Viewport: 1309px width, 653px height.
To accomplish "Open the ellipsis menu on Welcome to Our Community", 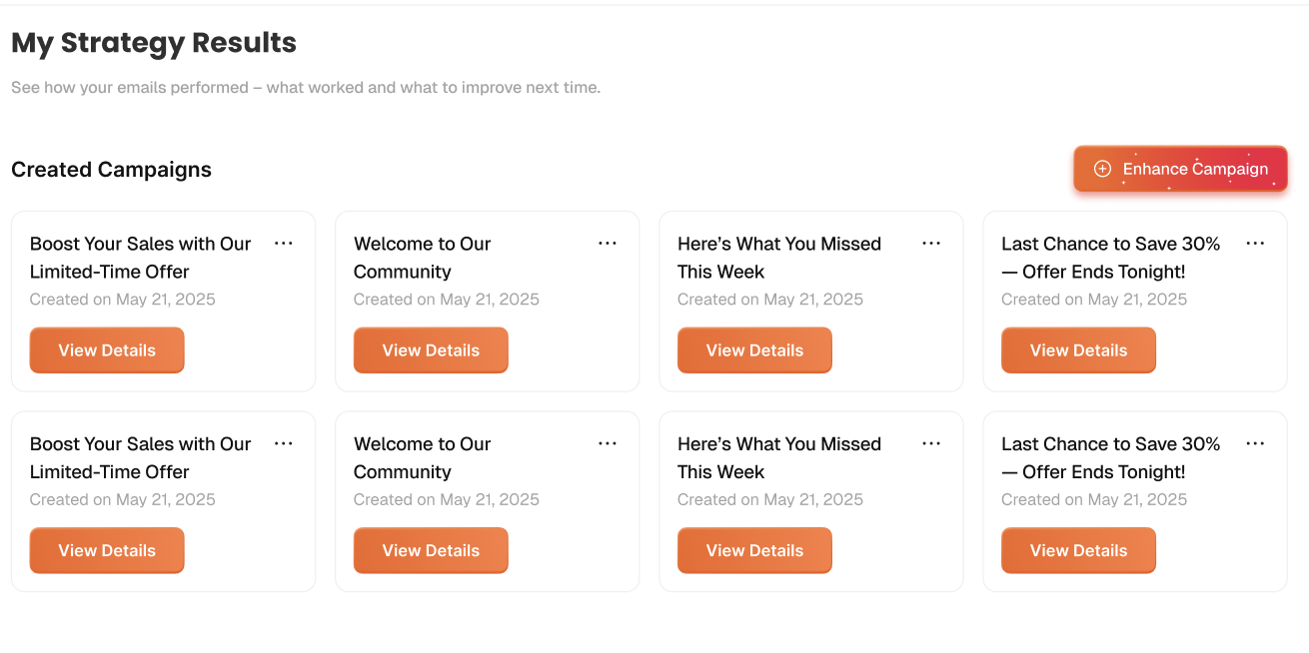I will coord(607,243).
